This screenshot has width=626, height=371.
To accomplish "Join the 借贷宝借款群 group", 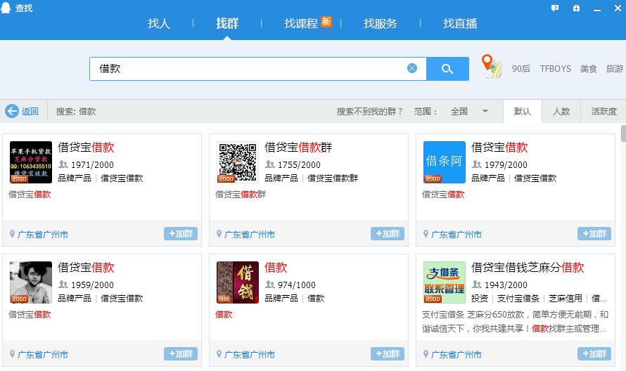I will [x=388, y=234].
